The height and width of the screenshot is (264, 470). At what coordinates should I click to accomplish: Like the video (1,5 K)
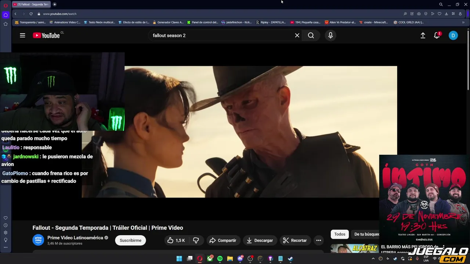(176, 240)
